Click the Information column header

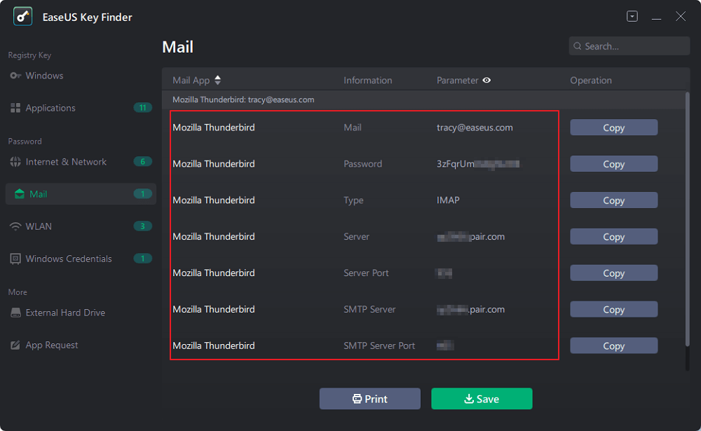click(x=368, y=81)
